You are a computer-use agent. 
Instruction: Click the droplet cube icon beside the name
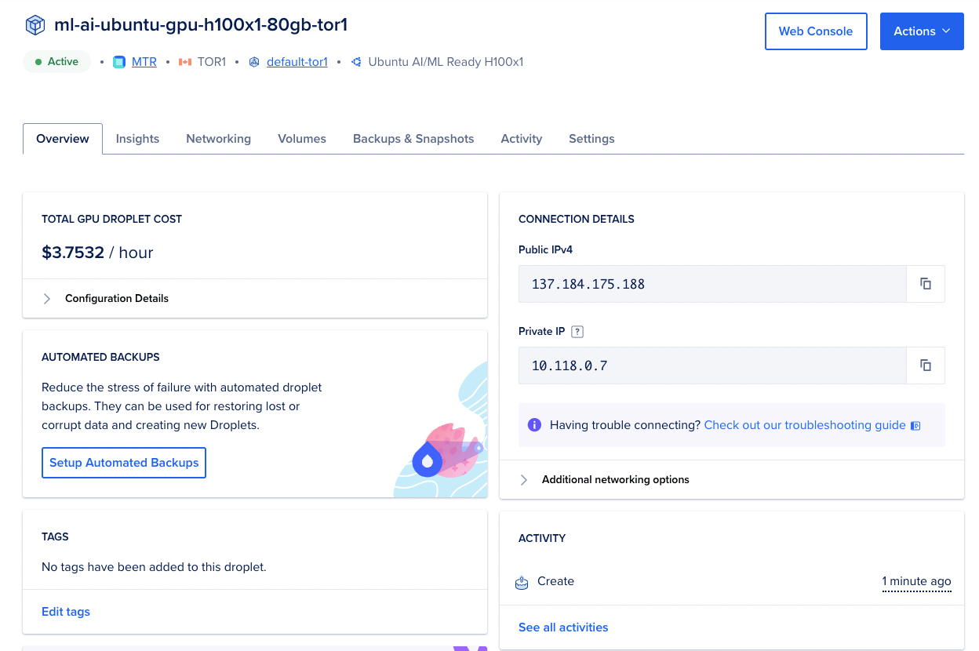[x=35, y=25]
